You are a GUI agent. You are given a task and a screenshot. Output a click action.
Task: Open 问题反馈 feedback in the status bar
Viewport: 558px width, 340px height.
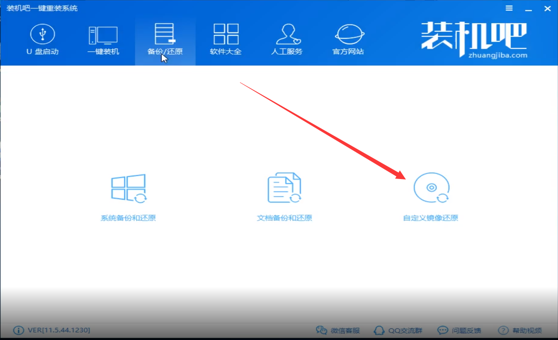[x=459, y=331]
